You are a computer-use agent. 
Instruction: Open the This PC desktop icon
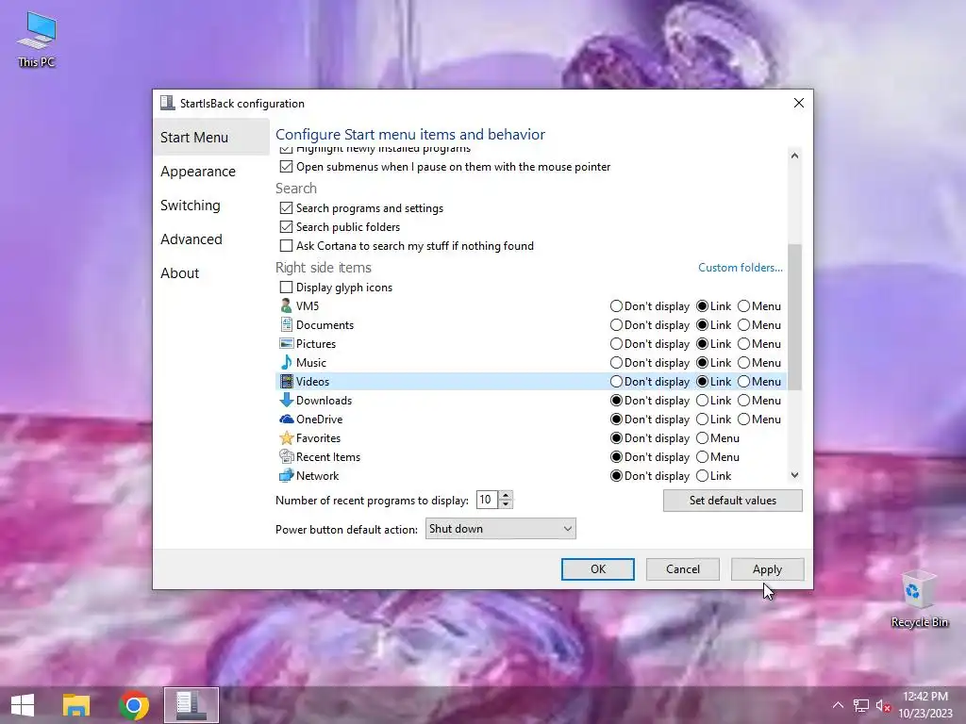[37, 40]
